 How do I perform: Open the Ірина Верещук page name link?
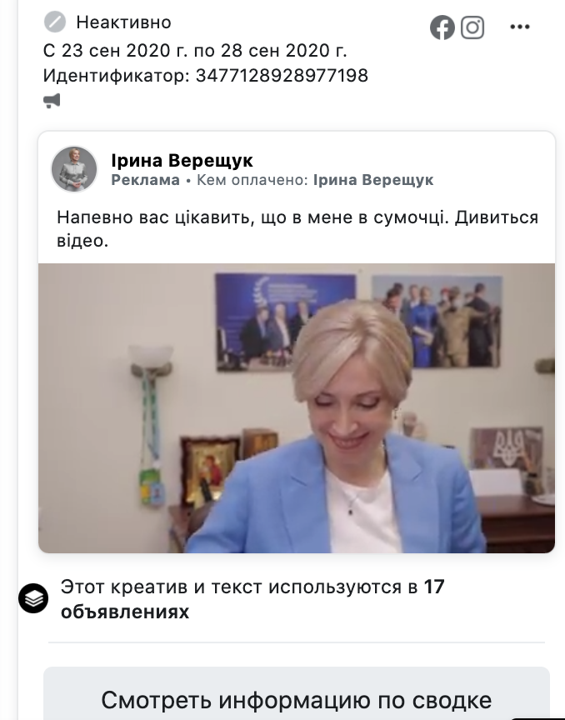182,160
